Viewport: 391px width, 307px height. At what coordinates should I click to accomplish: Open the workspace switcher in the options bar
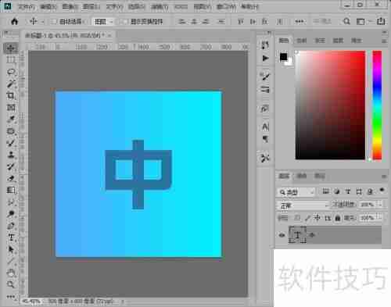click(x=361, y=21)
